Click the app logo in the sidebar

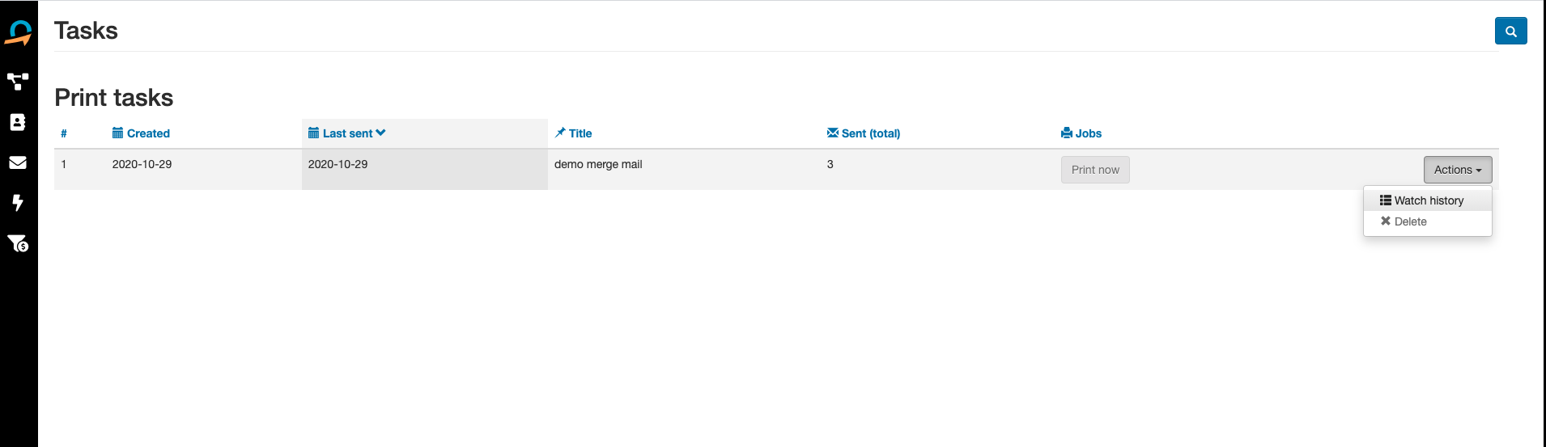pyautogui.click(x=18, y=33)
